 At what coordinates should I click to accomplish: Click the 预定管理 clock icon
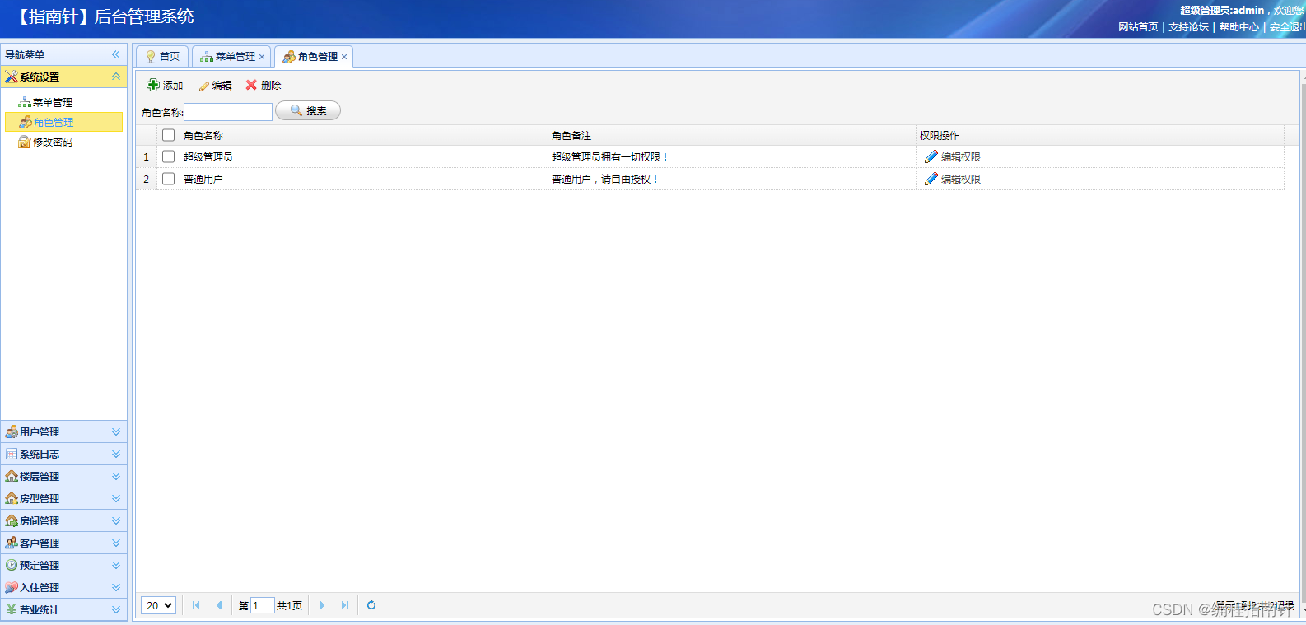[12, 565]
